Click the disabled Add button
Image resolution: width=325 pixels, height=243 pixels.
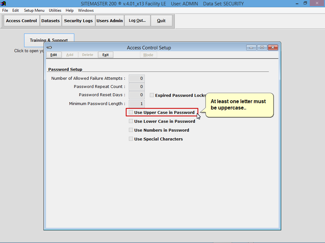click(70, 55)
